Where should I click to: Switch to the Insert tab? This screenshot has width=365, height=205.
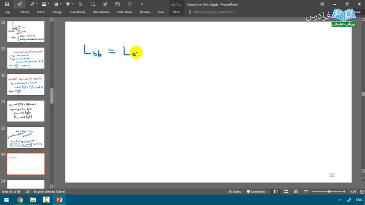click(x=41, y=12)
